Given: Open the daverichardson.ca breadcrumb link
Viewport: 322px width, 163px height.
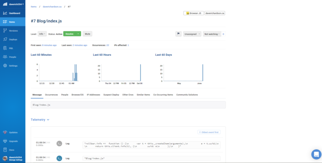Looking at the screenshot, I should click(52, 7).
